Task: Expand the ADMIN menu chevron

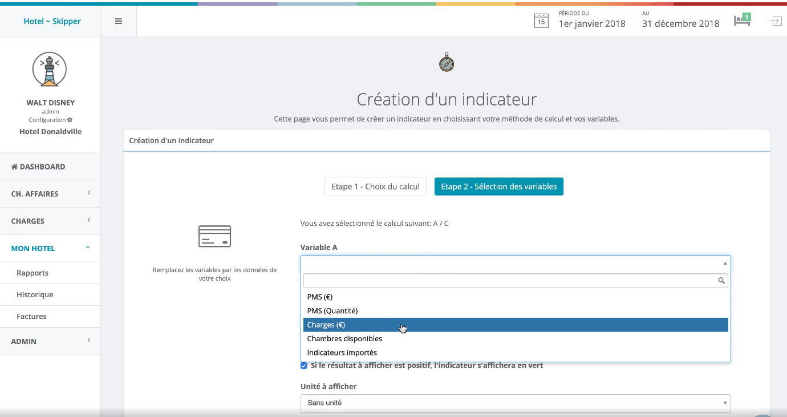Action: 89,341
